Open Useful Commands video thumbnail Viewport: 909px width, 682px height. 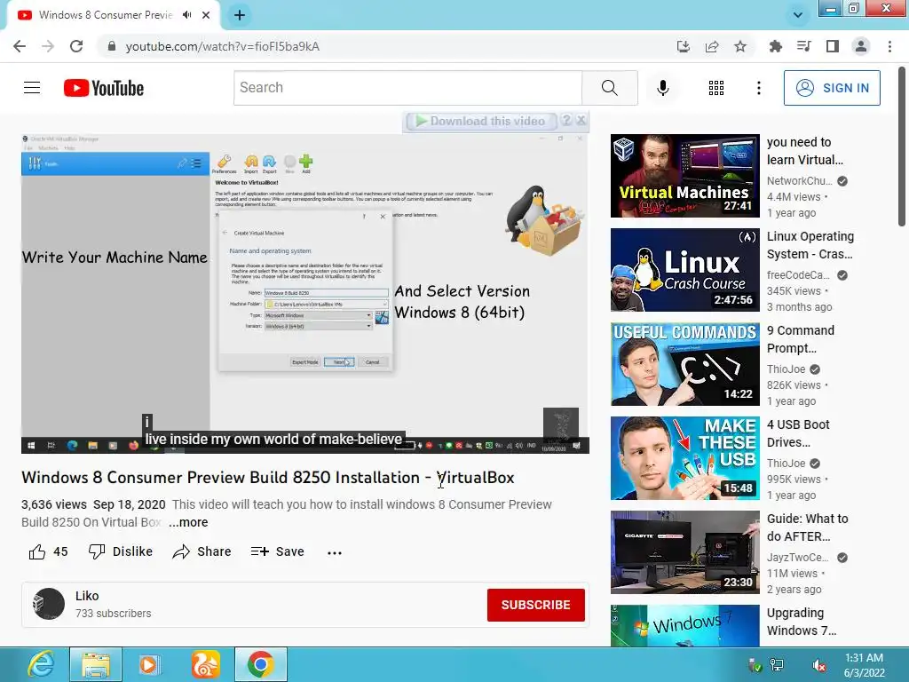(684, 363)
